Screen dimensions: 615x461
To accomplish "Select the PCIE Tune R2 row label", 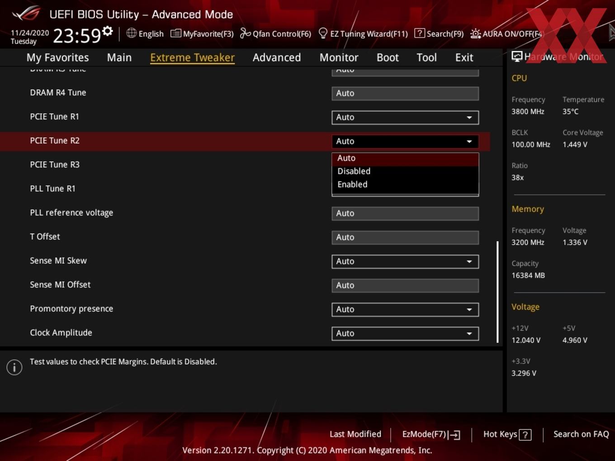I will coord(55,141).
